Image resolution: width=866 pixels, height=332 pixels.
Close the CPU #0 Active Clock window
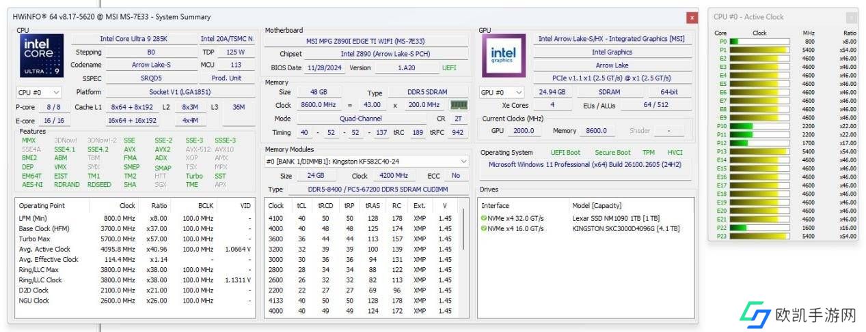[851, 18]
